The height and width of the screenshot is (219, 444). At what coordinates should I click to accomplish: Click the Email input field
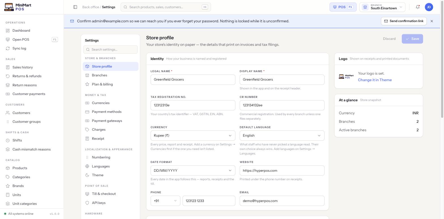[x=282, y=201]
